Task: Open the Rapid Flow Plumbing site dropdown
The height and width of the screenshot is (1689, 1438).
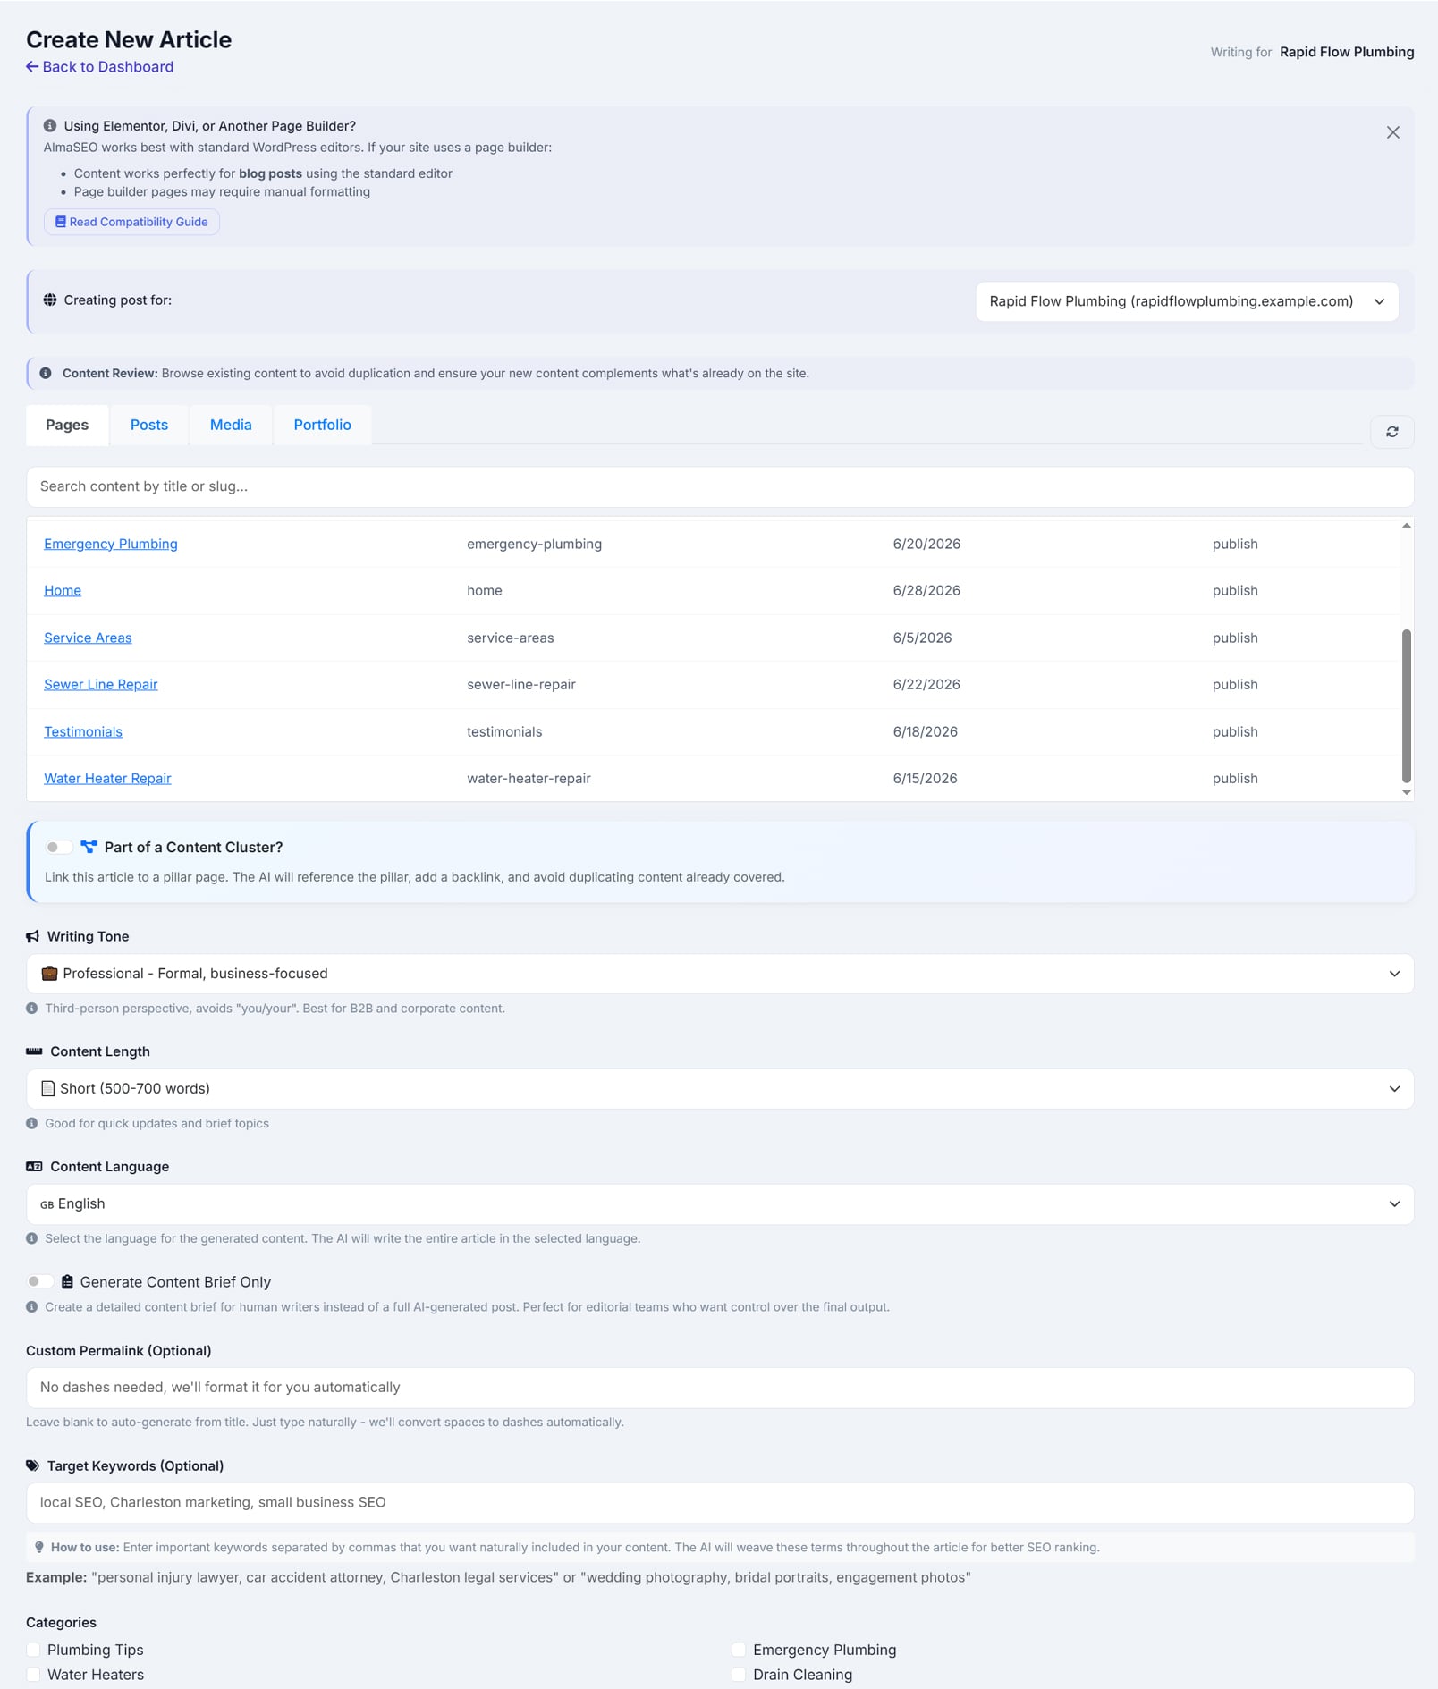Action: click(x=1187, y=301)
